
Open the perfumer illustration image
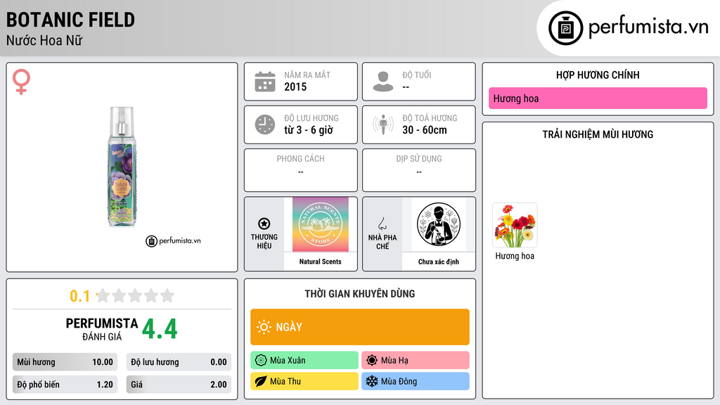pyautogui.click(x=439, y=224)
